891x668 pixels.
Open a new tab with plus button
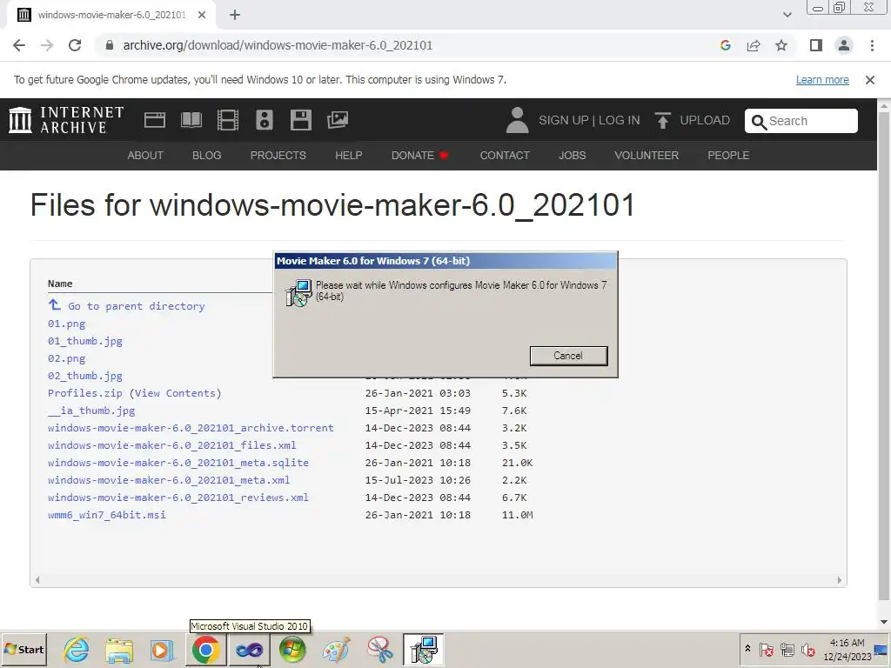(x=235, y=15)
